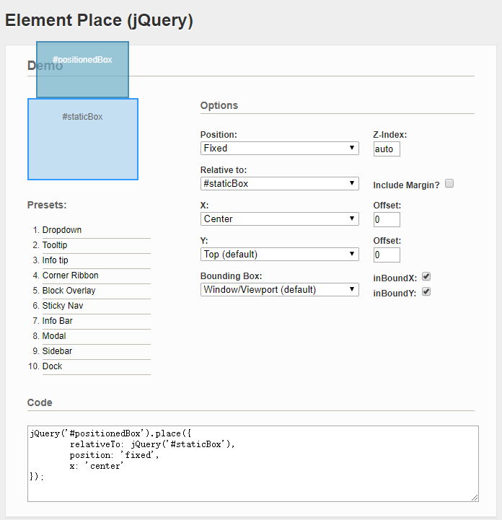Click the Include Margin? label
Screen dimensions: 502x520
coord(406,185)
